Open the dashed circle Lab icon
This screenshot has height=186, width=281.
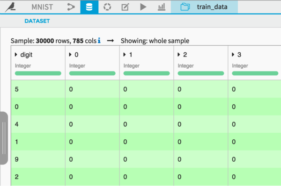(x=107, y=7)
